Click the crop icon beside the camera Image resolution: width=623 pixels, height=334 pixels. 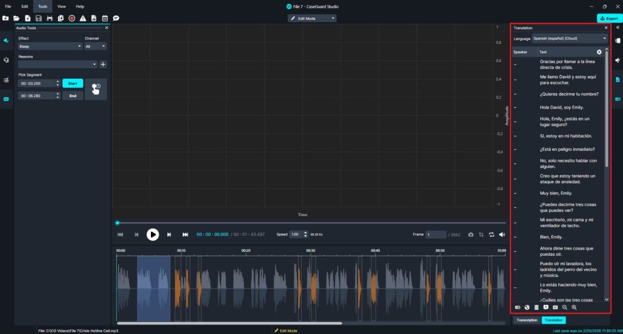coord(481,235)
